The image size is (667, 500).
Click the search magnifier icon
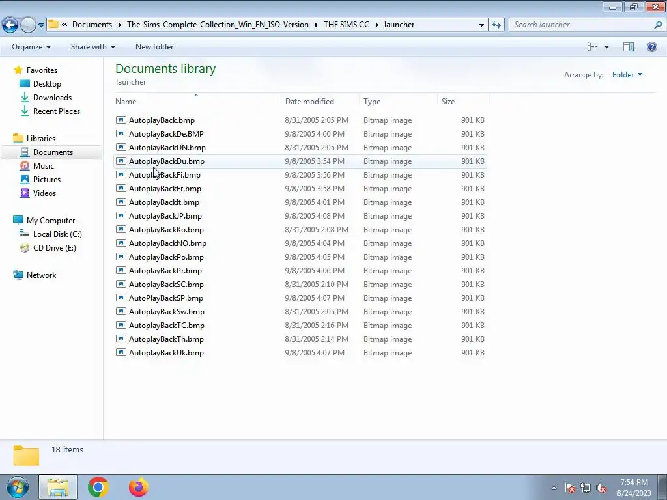[x=658, y=25]
